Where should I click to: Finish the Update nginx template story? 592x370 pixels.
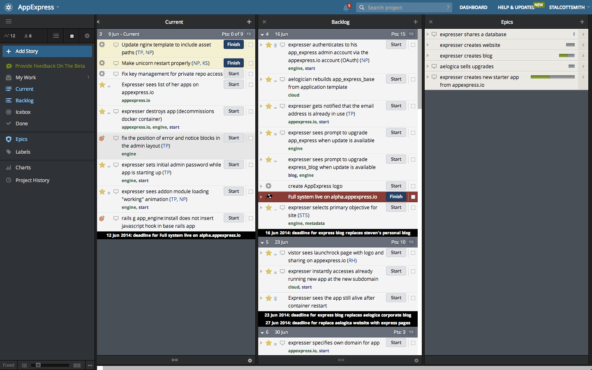[234, 44]
